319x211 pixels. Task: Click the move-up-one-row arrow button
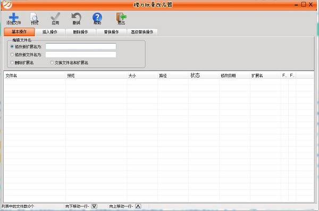pyautogui.click(x=138, y=206)
